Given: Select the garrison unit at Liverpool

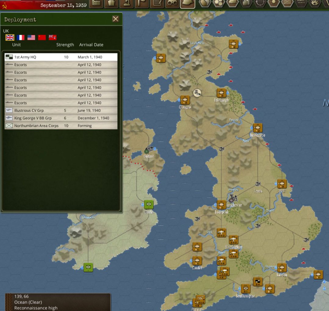Looking at the screenshot, I should click(x=221, y=205).
